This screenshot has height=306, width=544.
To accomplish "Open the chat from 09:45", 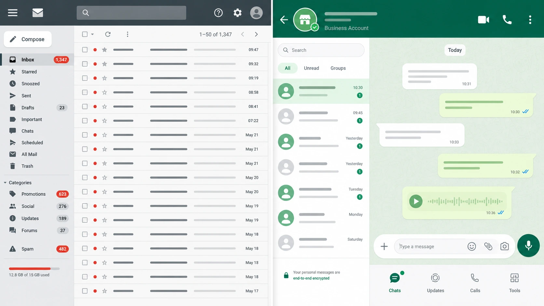I will 321,116.
